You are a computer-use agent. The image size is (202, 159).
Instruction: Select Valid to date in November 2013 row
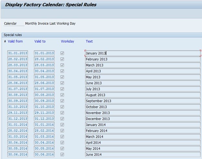pos(44,113)
